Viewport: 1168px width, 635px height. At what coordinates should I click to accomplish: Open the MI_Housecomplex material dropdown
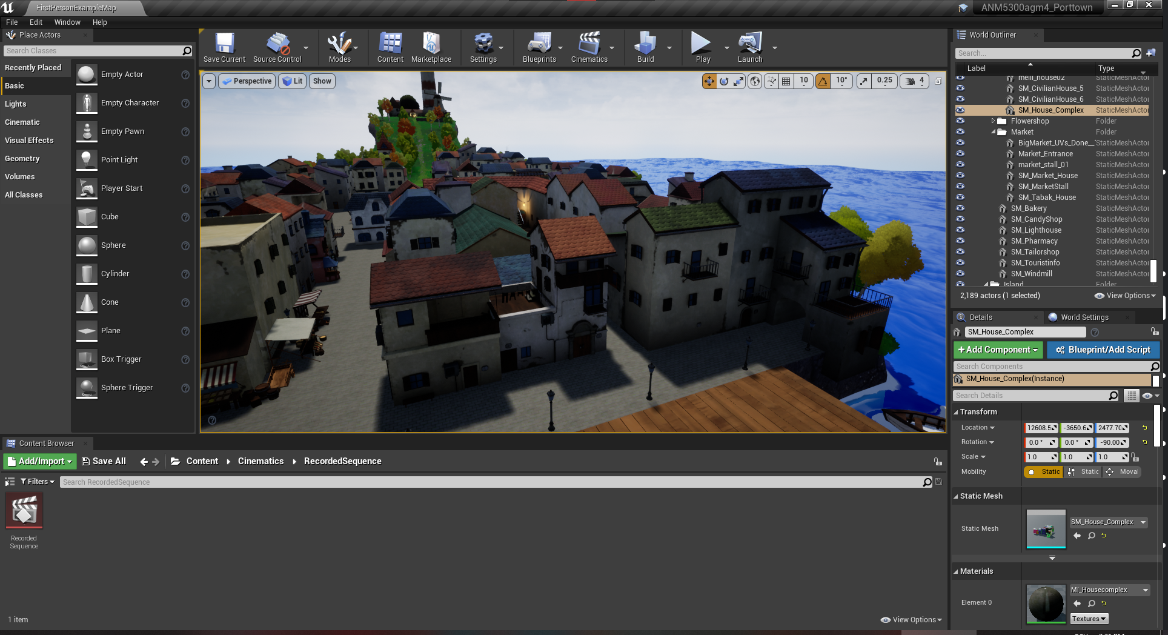point(1109,590)
